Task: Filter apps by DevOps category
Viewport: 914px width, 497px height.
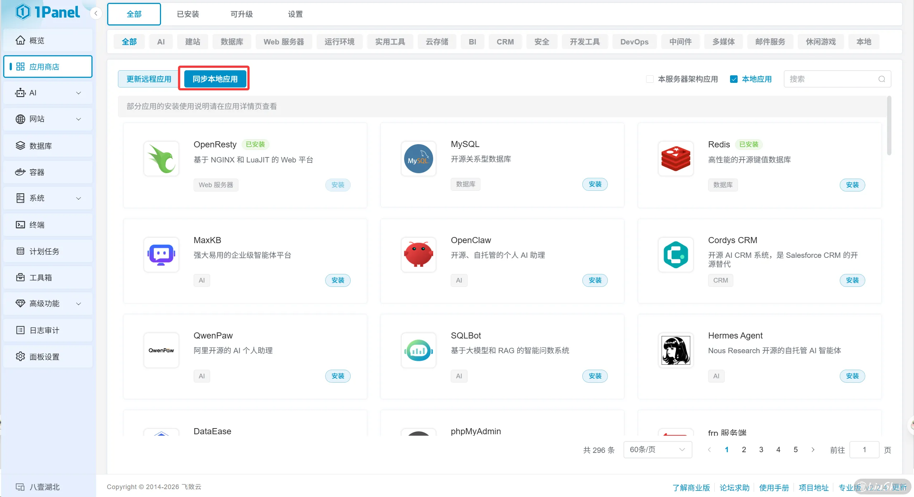Action: 634,42
